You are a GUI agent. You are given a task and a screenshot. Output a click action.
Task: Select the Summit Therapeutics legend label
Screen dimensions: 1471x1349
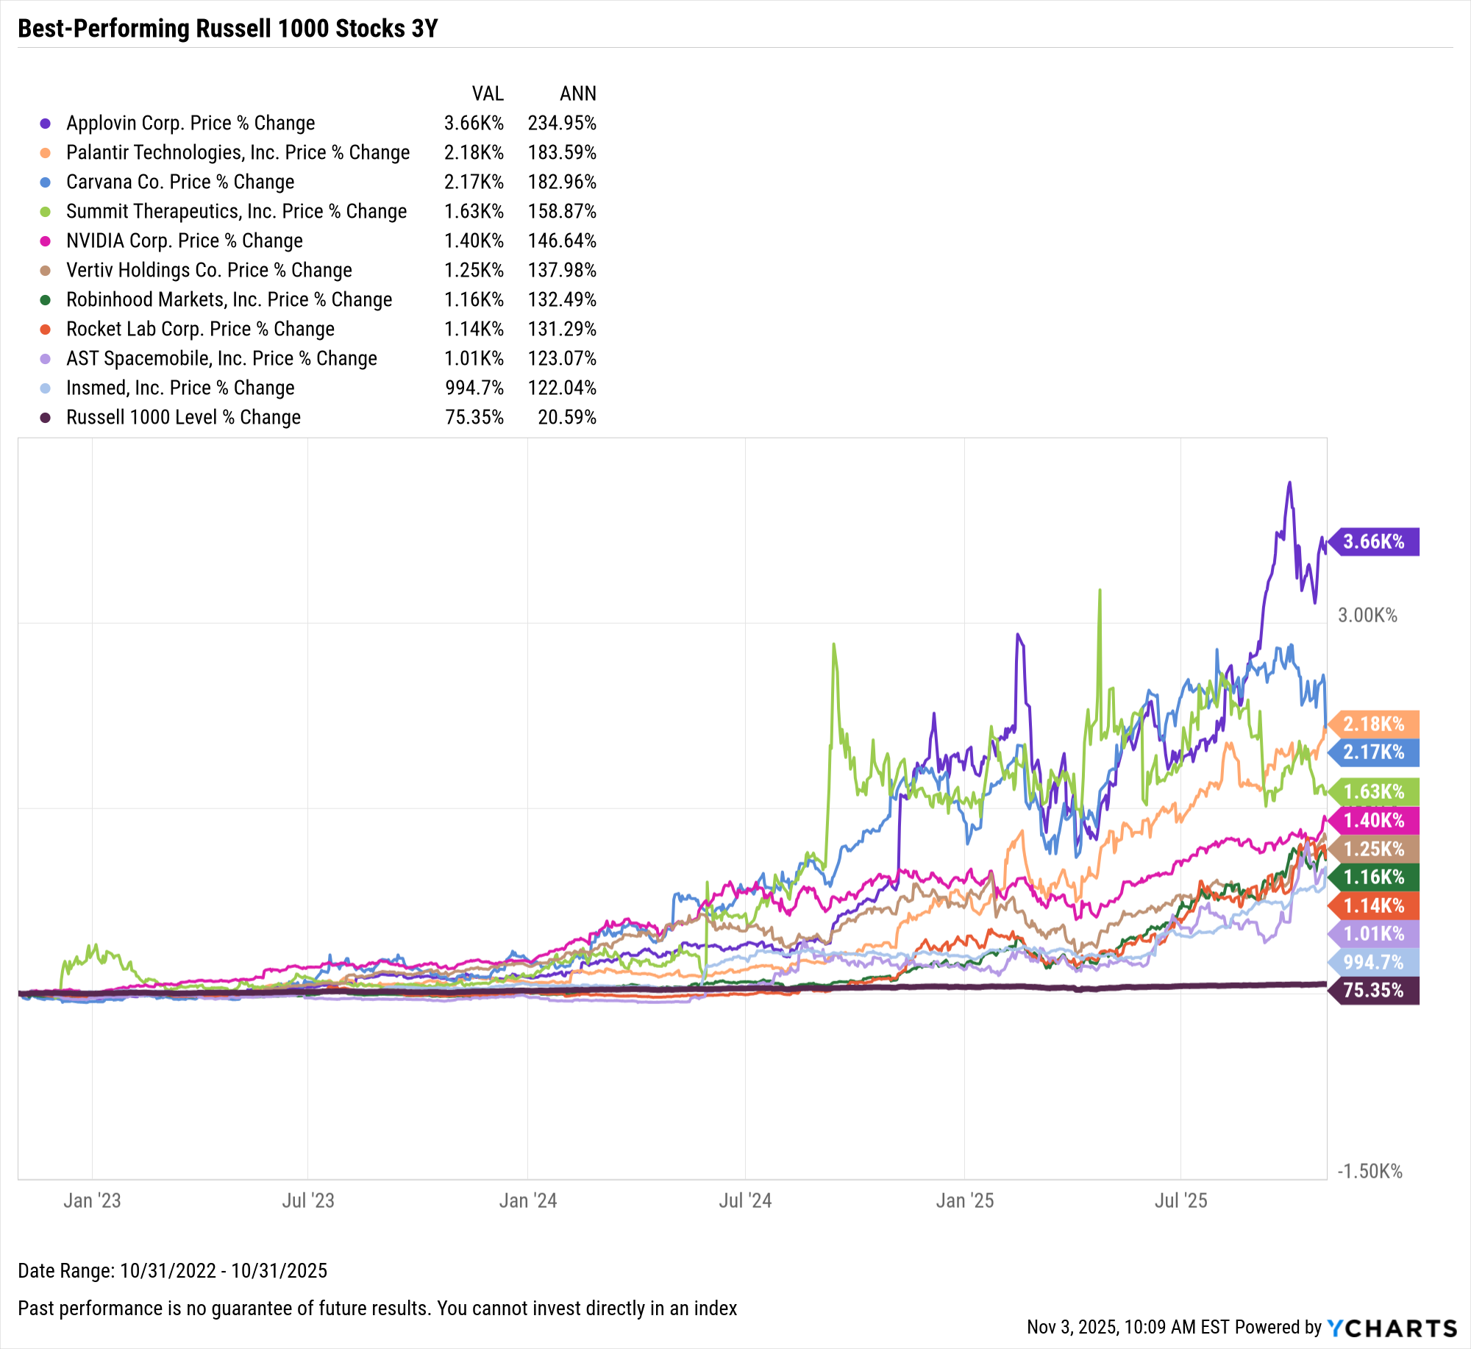click(236, 212)
